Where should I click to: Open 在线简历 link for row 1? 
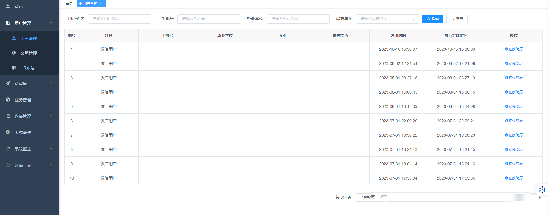tap(514, 49)
